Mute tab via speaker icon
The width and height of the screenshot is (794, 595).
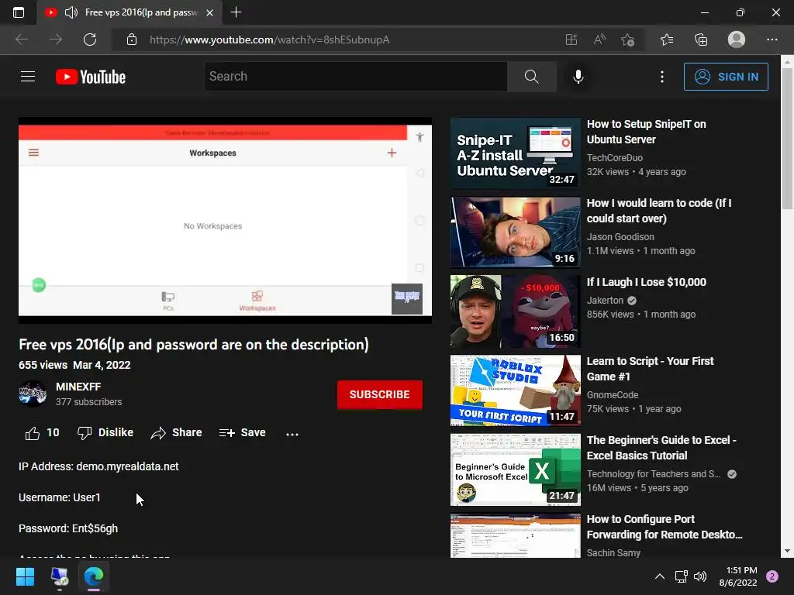71,12
